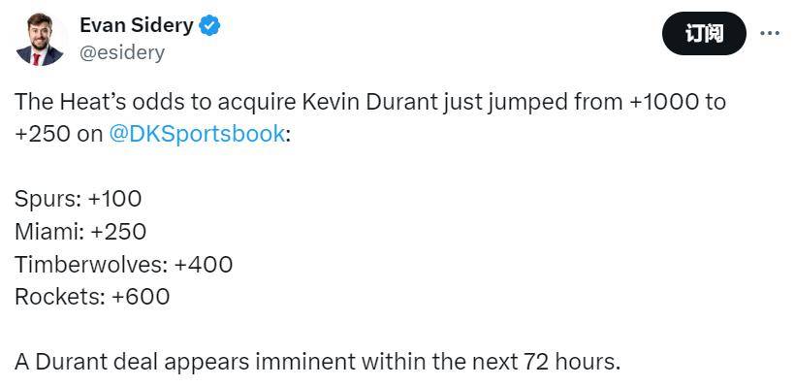Click the word Miami in the odds list
This screenshot has height=386, width=795.
pyautogui.click(x=48, y=232)
